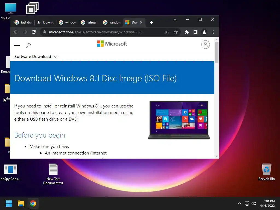
Task: Open Chrome's three-dot menu
Action: pyautogui.click(x=213, y=32)
